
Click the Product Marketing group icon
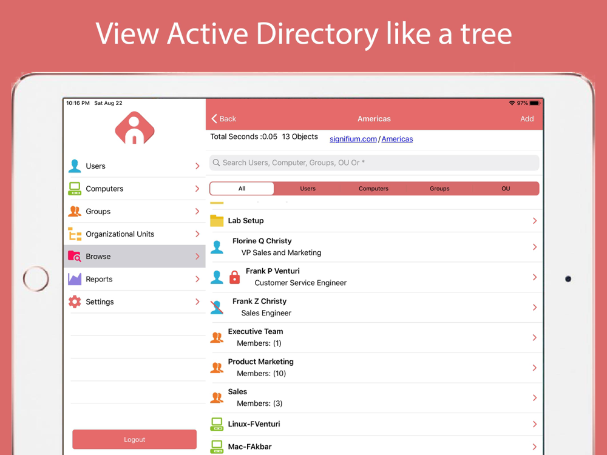(217, 368)
